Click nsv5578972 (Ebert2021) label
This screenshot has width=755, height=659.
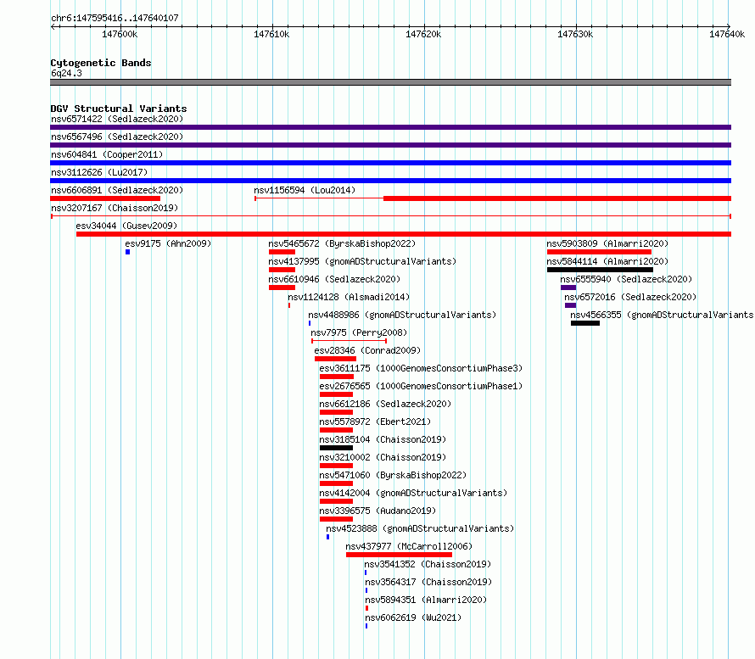click(x=375, y=422)
